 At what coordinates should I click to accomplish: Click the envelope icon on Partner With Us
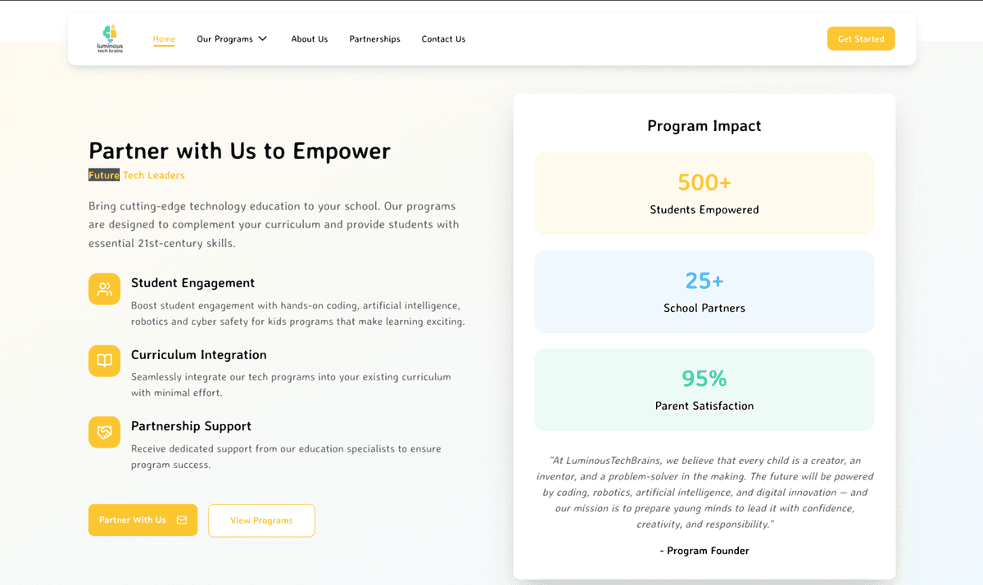pyautogui.click(x=182, y=520)
